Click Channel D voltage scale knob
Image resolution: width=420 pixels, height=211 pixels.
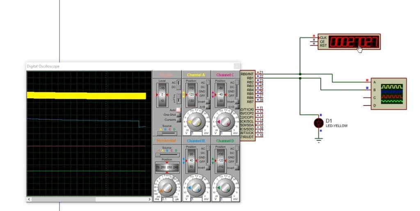pos(225,188)
